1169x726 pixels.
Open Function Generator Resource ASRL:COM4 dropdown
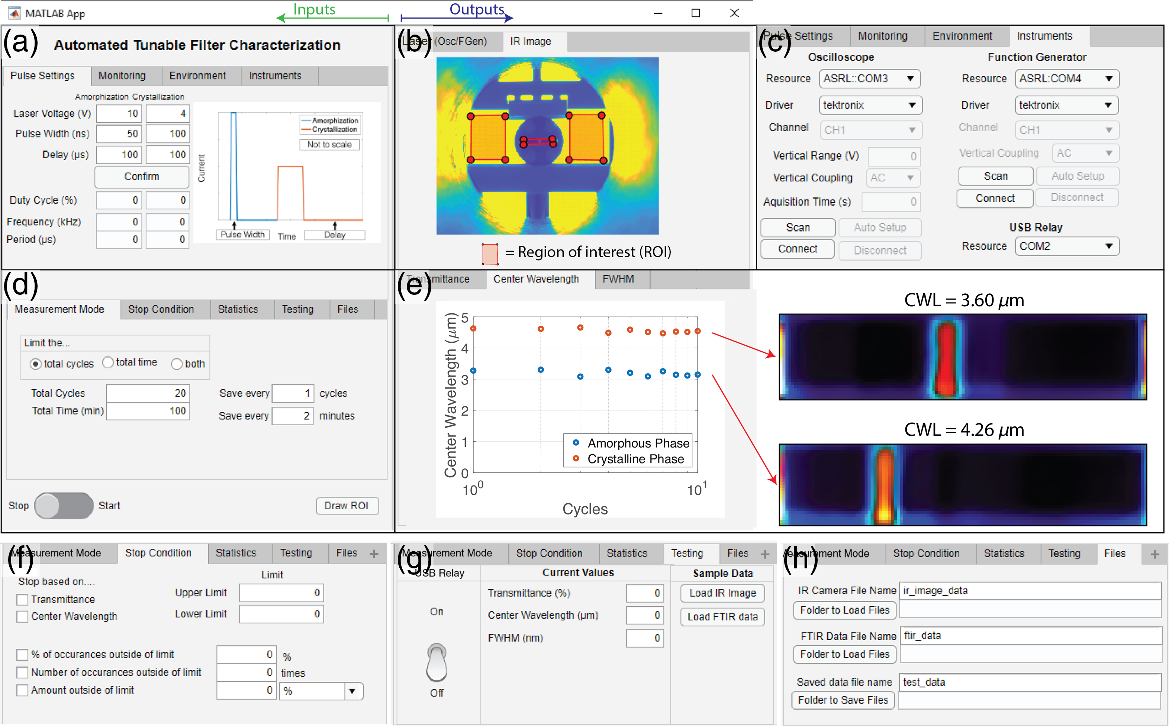[1067, 79]
